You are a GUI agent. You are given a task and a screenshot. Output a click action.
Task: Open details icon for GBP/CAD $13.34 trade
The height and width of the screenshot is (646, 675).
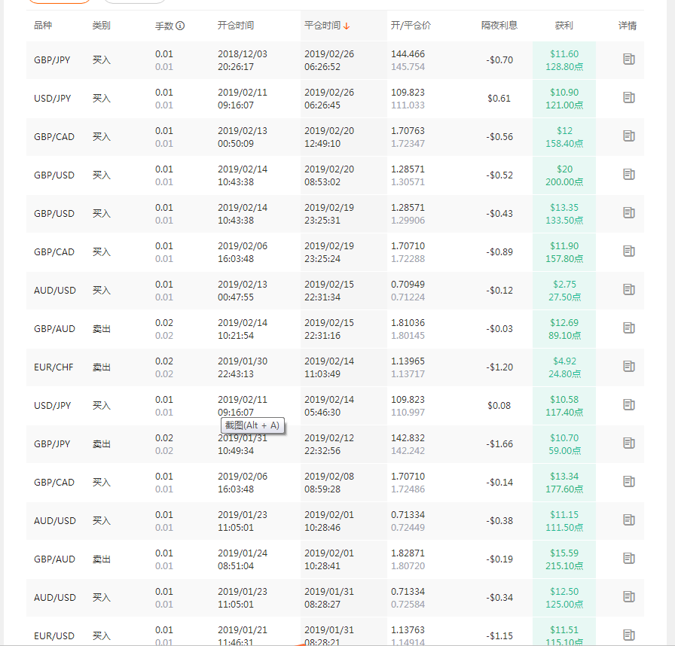tap(629, 482)
